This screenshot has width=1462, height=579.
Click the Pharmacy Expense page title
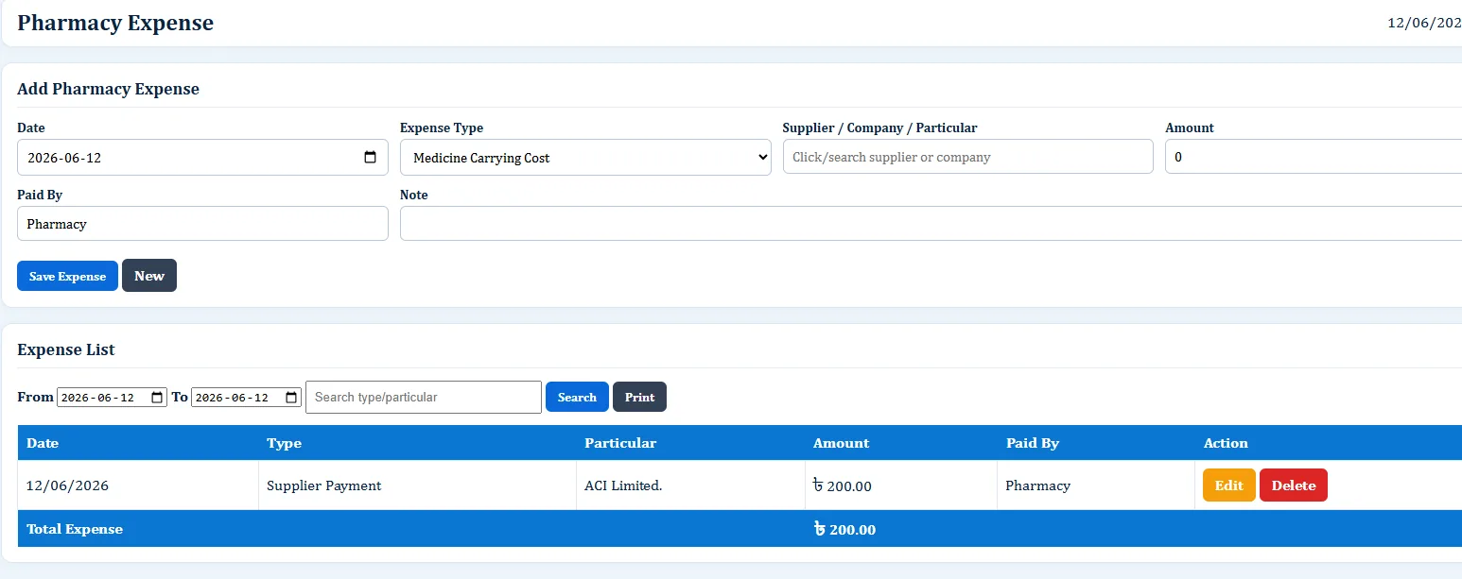coord(115,23)
